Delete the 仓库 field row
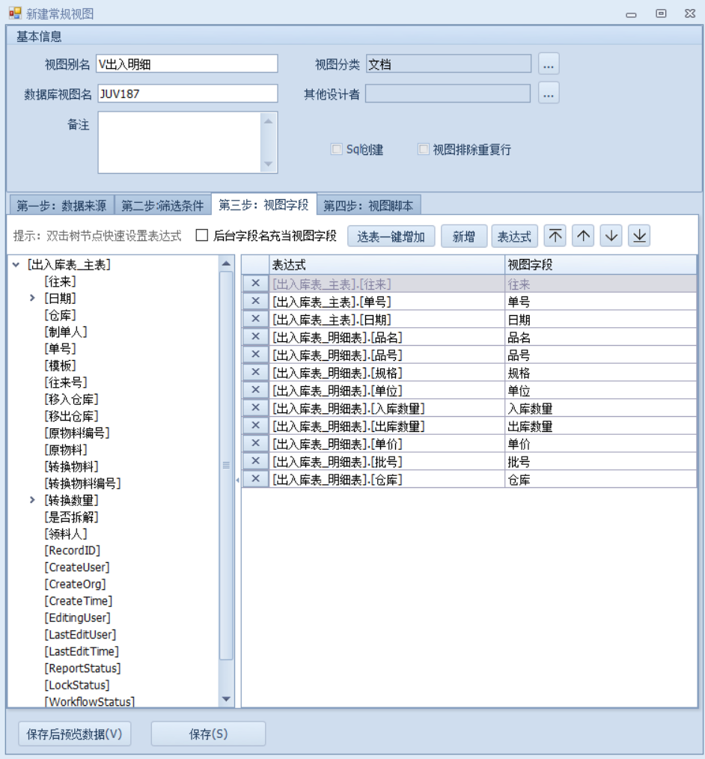Viewport: 705px width, 759px height. pos(255,480)
